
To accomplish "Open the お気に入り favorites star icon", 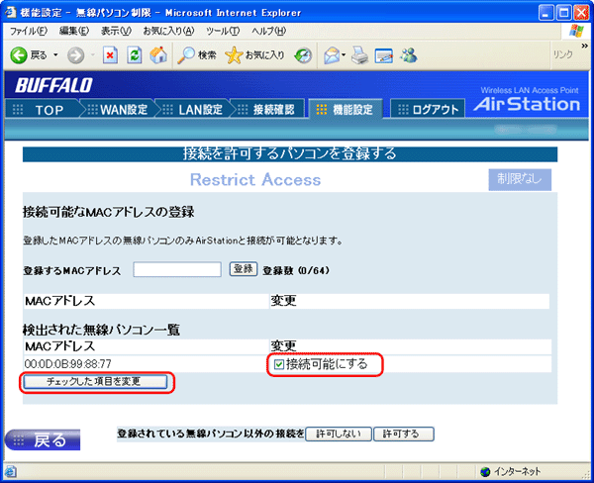I will pyautogui.click(x=235, y=54).
